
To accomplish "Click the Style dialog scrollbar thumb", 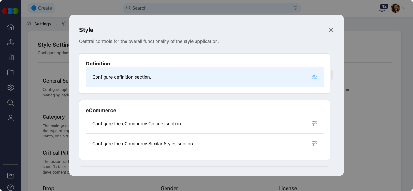I will [x=332, y=75].
